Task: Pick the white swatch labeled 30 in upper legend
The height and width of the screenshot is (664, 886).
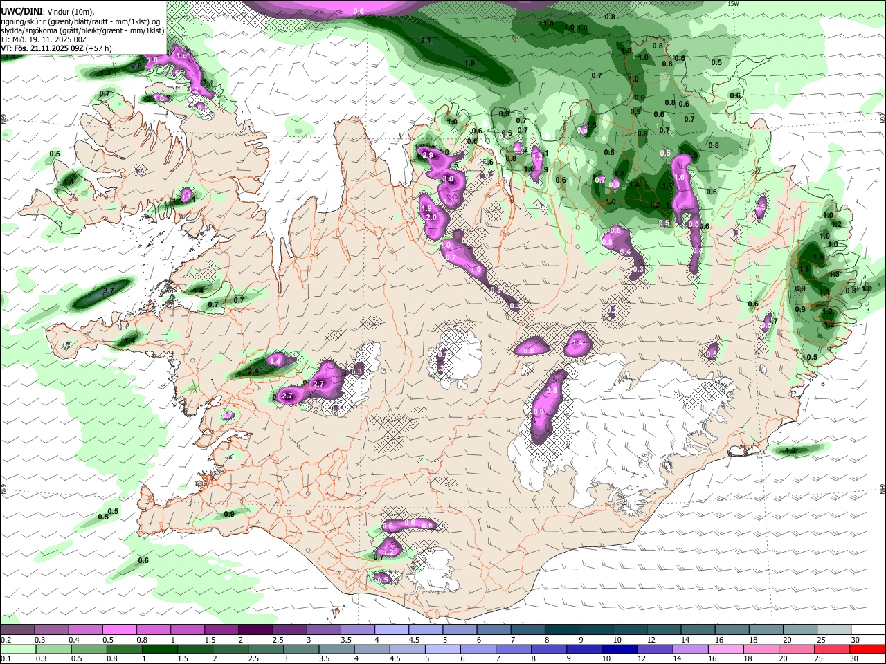Action: pos(868,630)
